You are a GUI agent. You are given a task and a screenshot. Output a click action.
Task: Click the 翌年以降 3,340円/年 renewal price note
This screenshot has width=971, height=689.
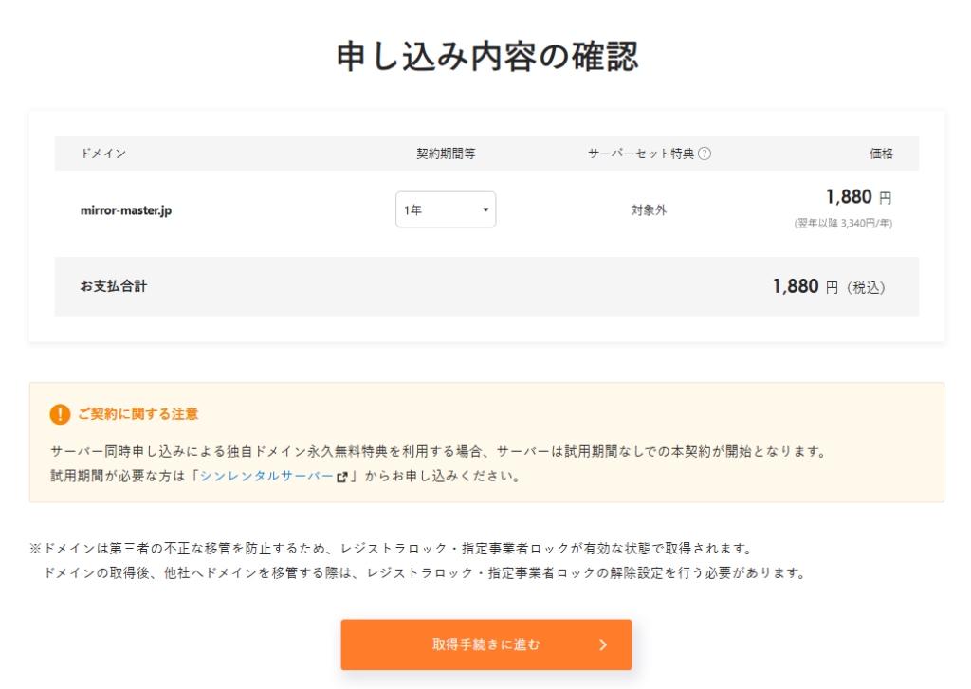click(x=843, y=224)
